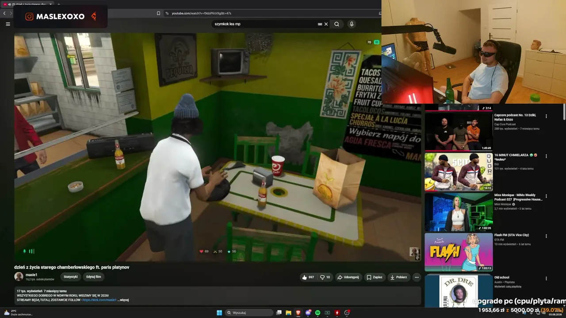Open the on-screen keyboard in search box
The height and width of the screenshot is (318, 566).
pyautogui.click(x=320, y=24)
